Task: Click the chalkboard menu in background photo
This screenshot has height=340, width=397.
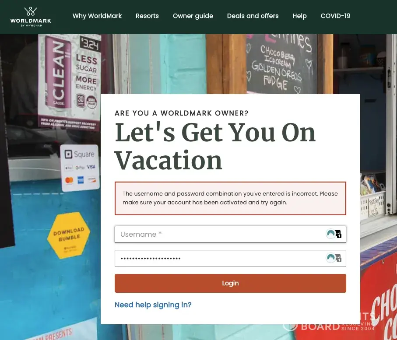Action: 282,64
